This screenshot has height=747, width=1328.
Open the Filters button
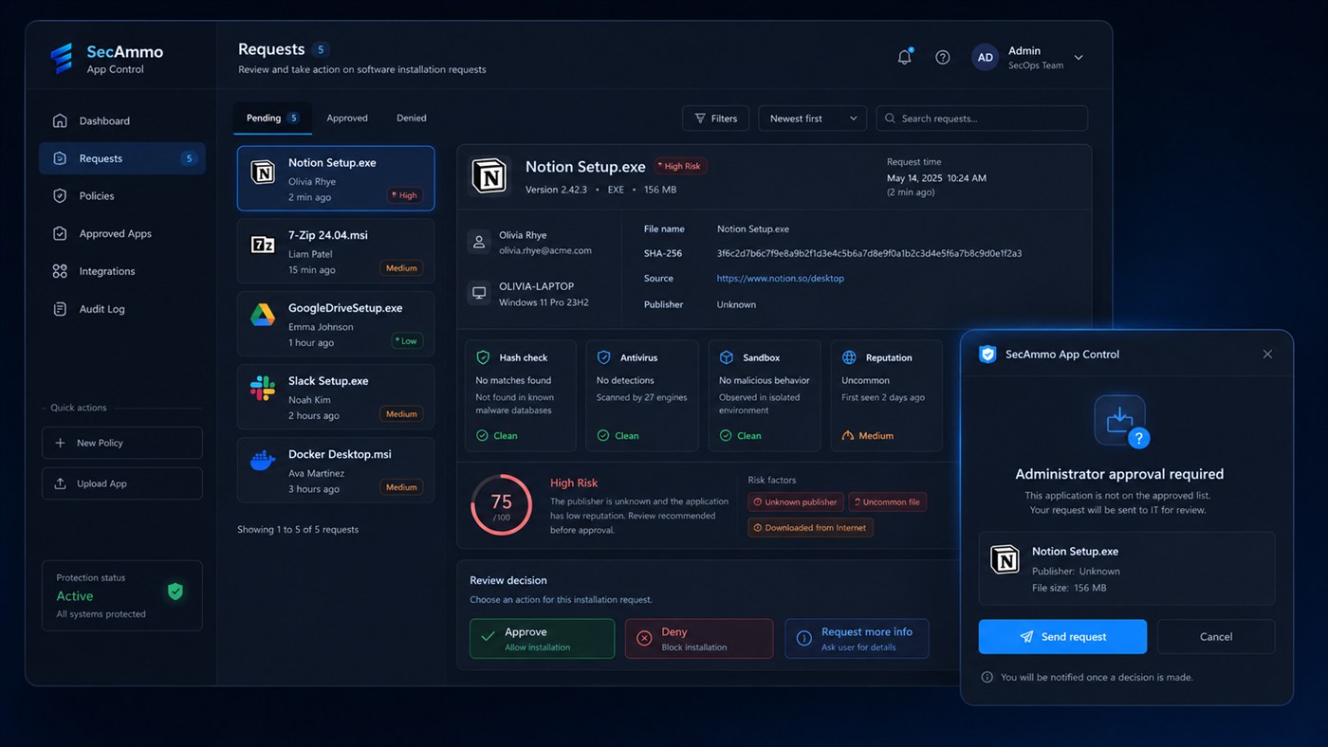715,118
